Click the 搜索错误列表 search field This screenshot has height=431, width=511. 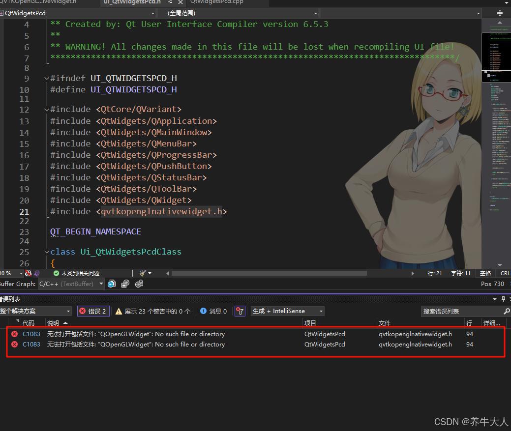point(461,312)
